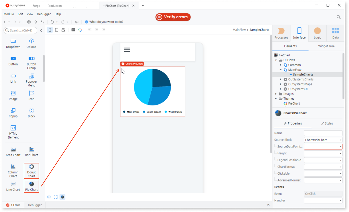Enable center text alignment in the toolbar
Image resolution: width=349 pixels, height=212 pixels.
[x=96, y=29]
